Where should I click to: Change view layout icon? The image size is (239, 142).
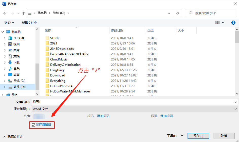click(x=217, y=23)
